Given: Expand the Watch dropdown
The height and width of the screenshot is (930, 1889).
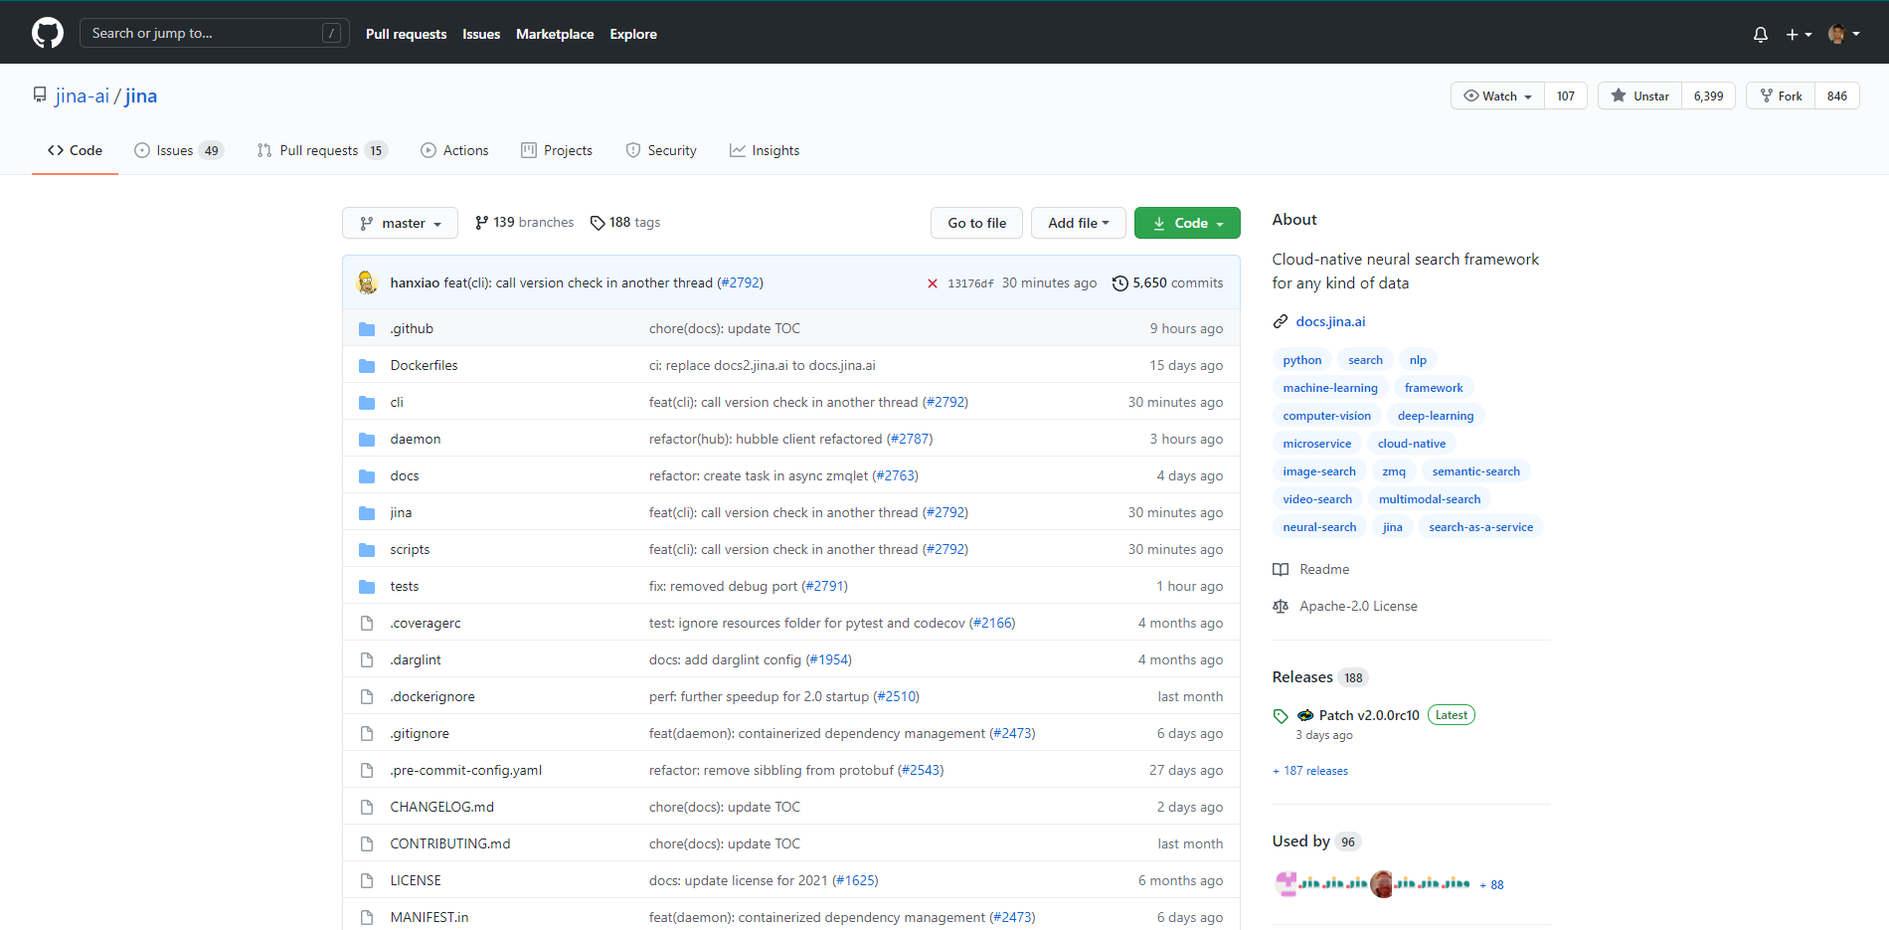Looking at the screenshot, I should [1498, 95].
